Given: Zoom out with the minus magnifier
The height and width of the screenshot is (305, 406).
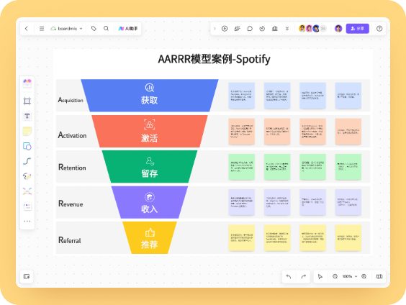Looking at the screenshot, I should click(x=335, y=276).
